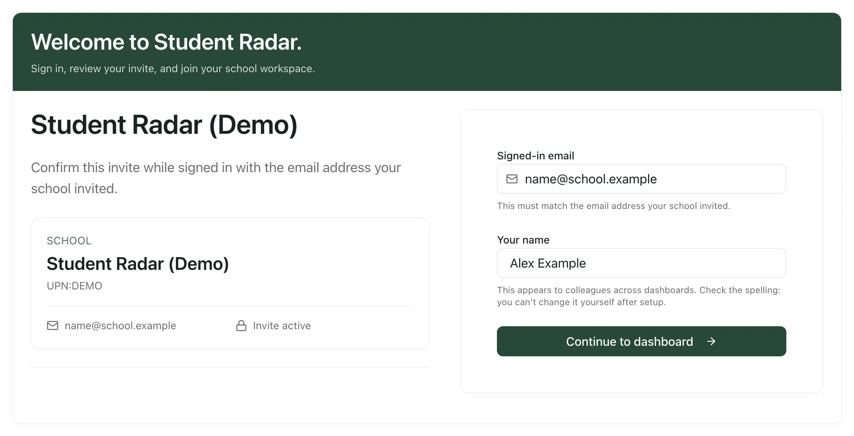Click 'name@school.example' in the school card

pos(120,325)
